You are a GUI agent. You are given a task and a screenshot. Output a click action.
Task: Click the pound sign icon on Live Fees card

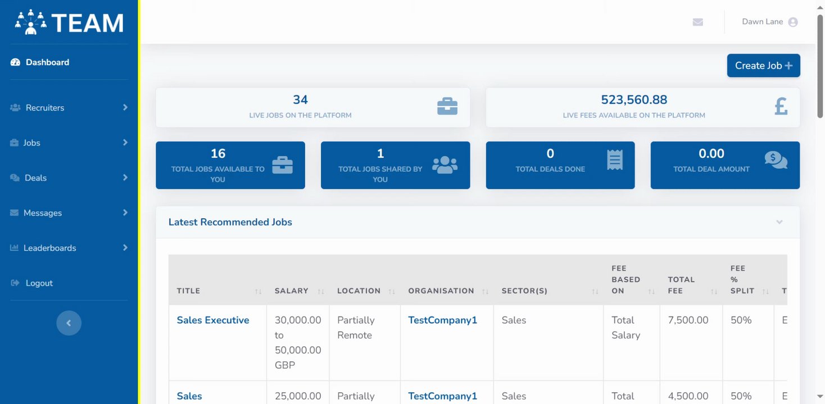781,106
